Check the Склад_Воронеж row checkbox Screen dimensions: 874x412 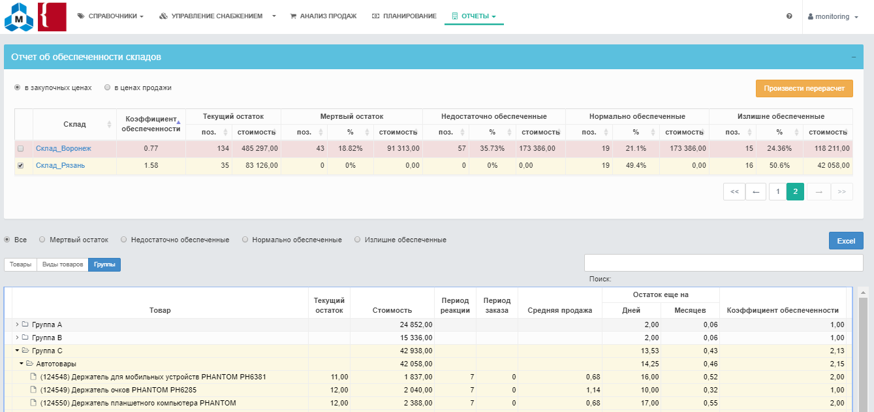[x=21, y=149]
